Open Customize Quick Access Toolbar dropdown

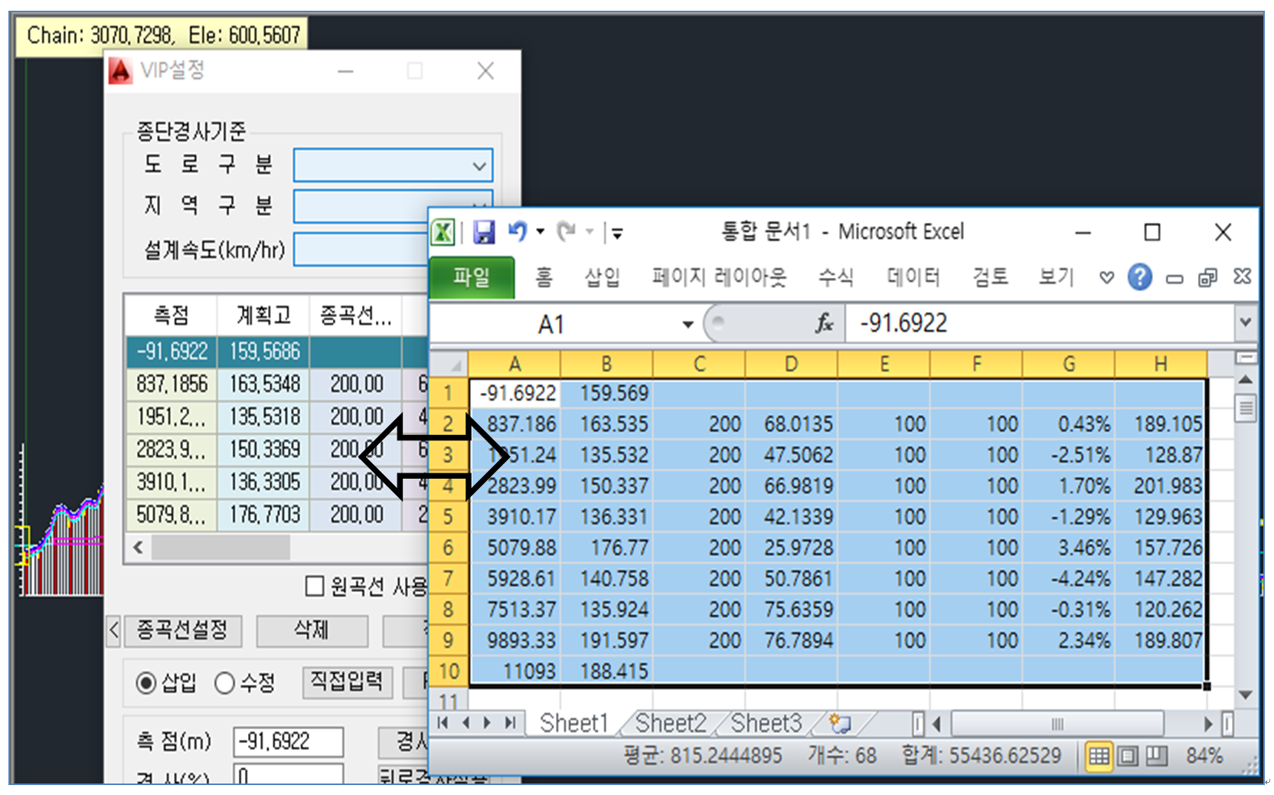617,233
